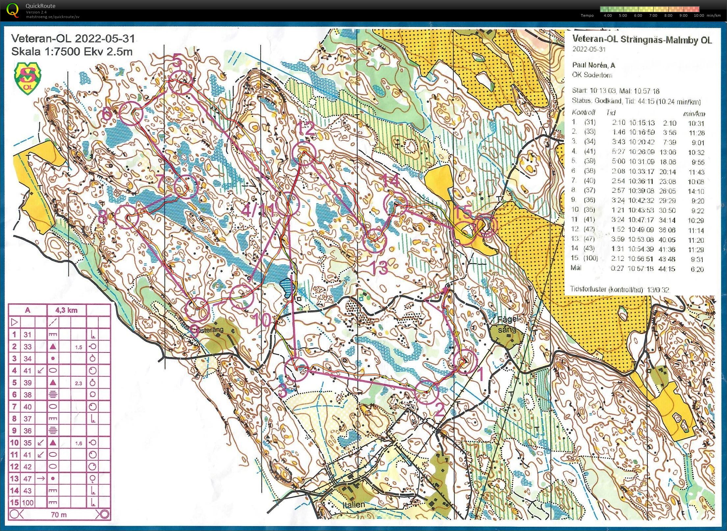Click the QuickRoute Q logo icon
727x531 pixels.
coord(13,10)
